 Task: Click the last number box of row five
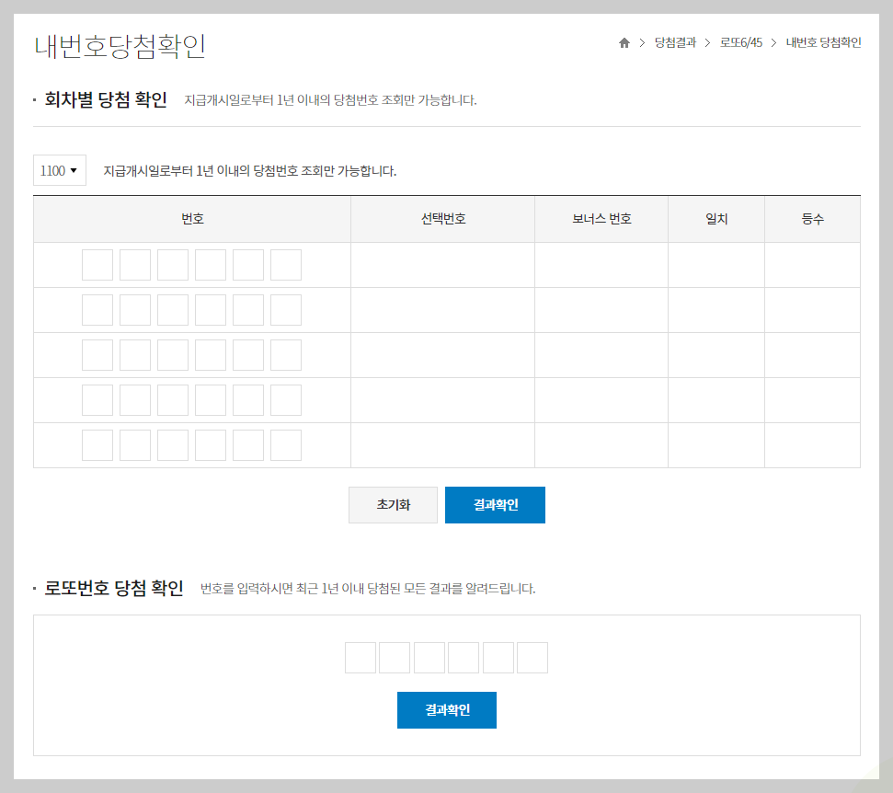point(285,444)
